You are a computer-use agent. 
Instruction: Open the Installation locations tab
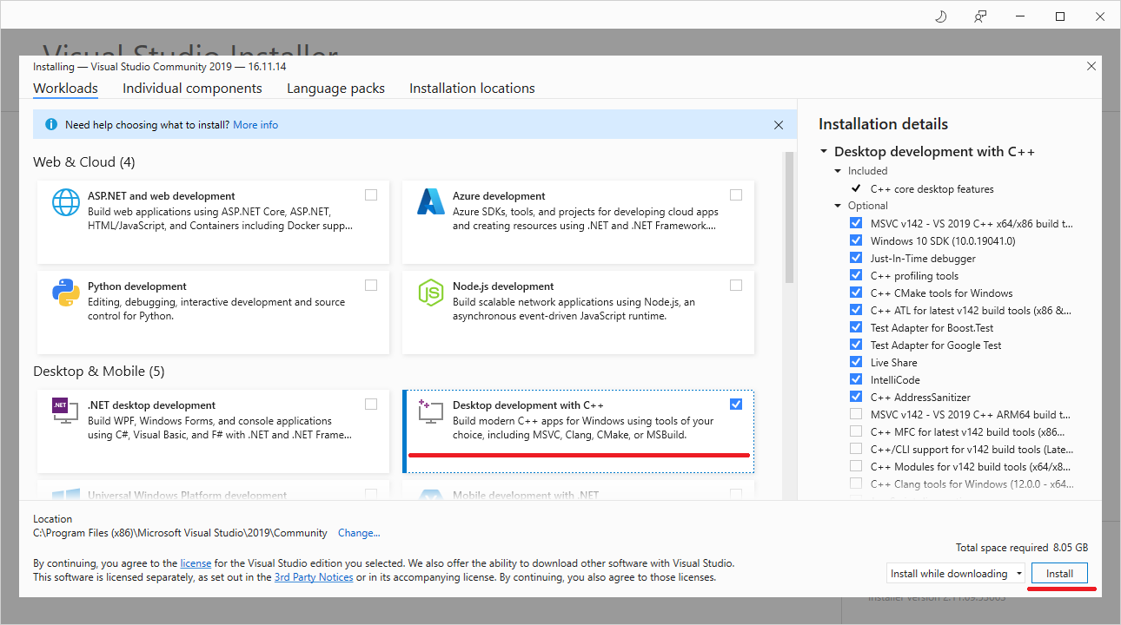click(472, 89)
